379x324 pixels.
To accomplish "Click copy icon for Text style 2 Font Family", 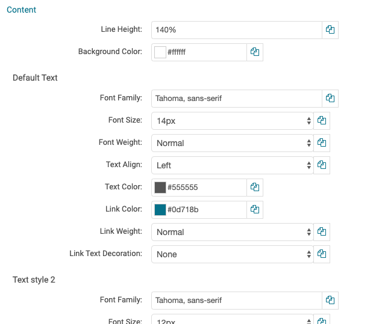I will coord(330,300).
